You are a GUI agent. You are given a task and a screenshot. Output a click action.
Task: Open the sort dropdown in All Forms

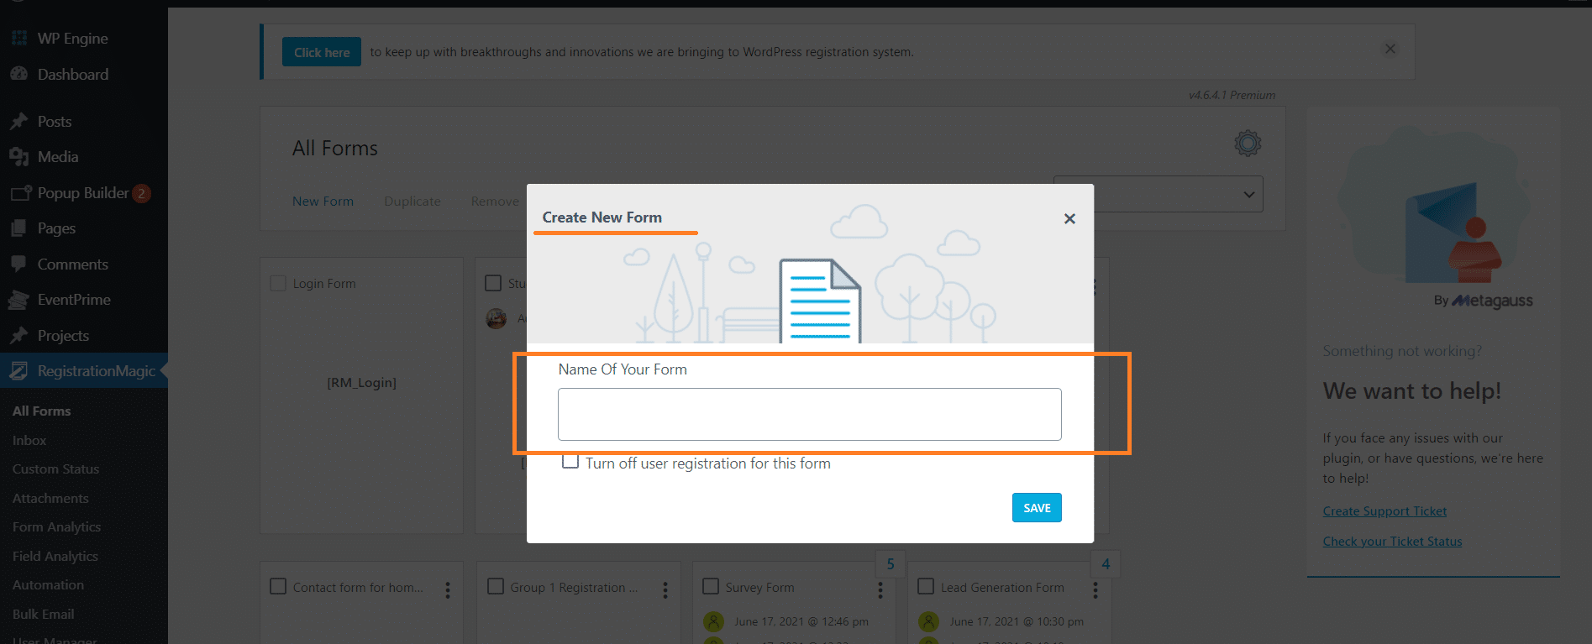(x=1159, y=194)
